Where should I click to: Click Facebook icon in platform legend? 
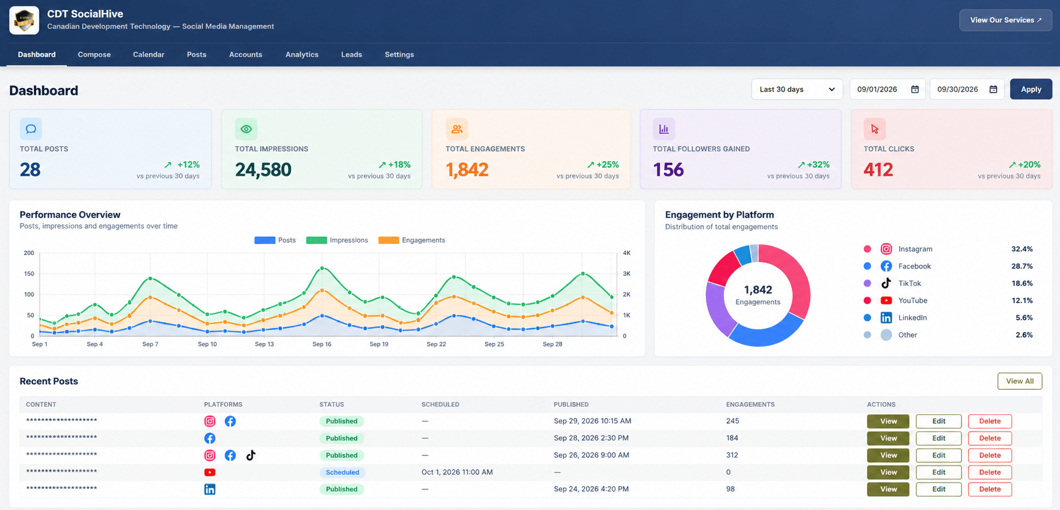886,266
